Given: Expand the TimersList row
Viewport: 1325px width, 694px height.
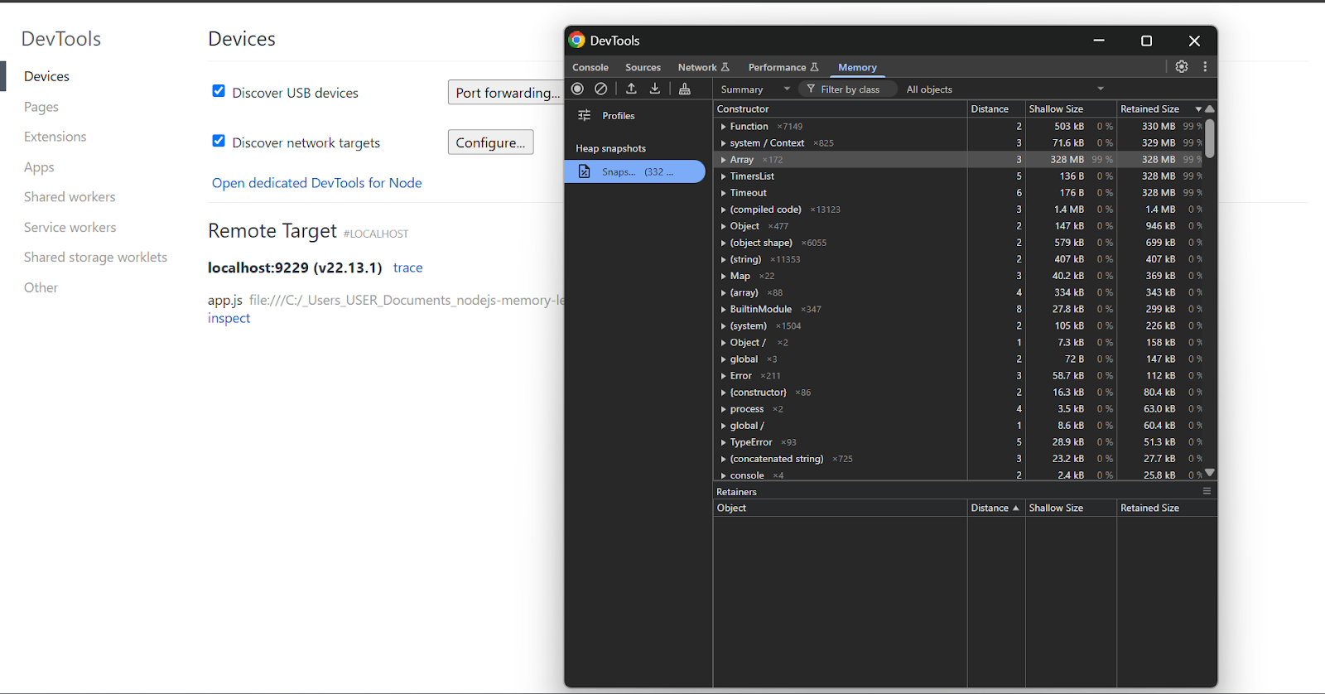Looking at the screenshot, I should tap(723, 176).
